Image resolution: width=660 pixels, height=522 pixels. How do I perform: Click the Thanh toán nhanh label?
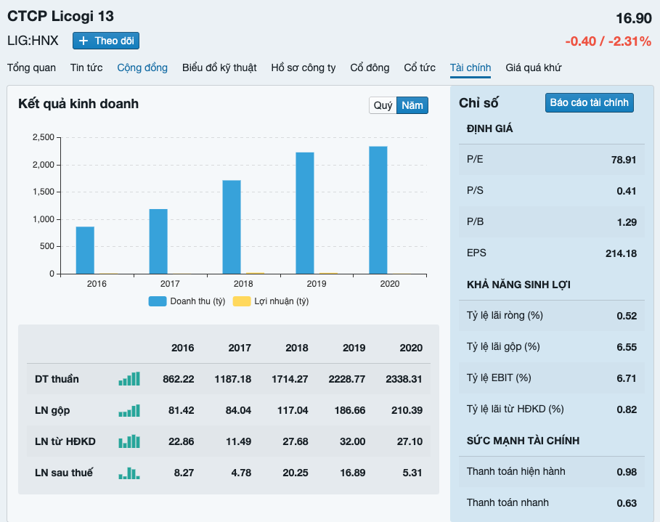(x=508, y=502)
